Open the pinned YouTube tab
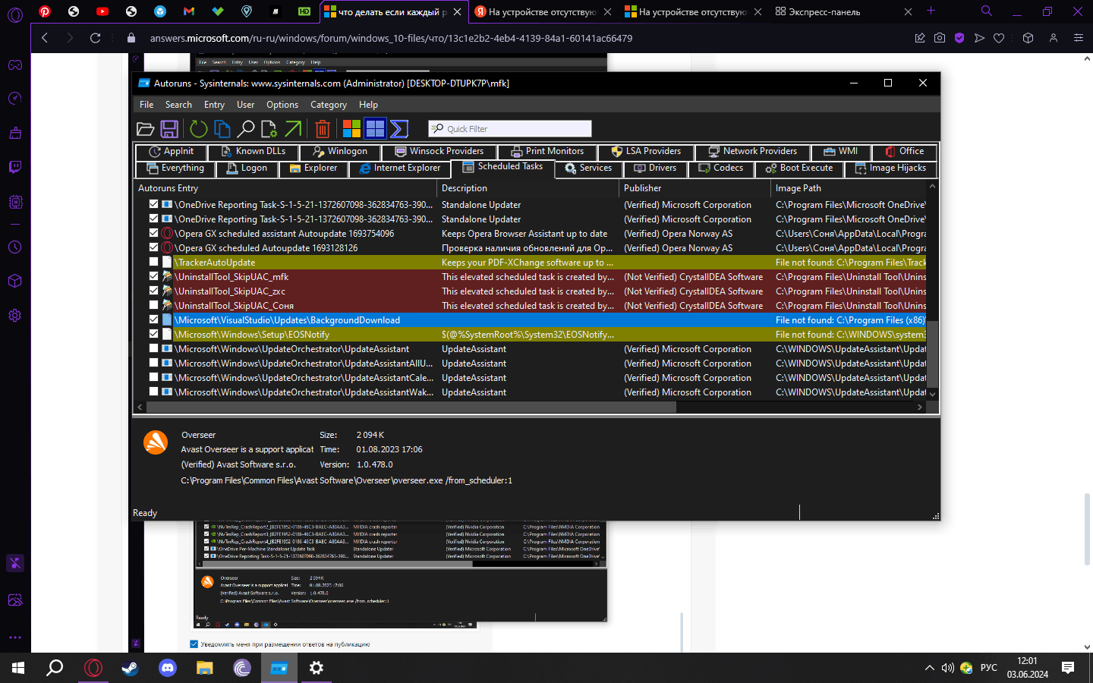This screenshot has height=683, width=1093. 102,11
